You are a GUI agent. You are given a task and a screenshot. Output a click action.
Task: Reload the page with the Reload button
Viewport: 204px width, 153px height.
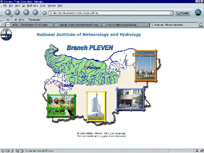coord(26,12)
